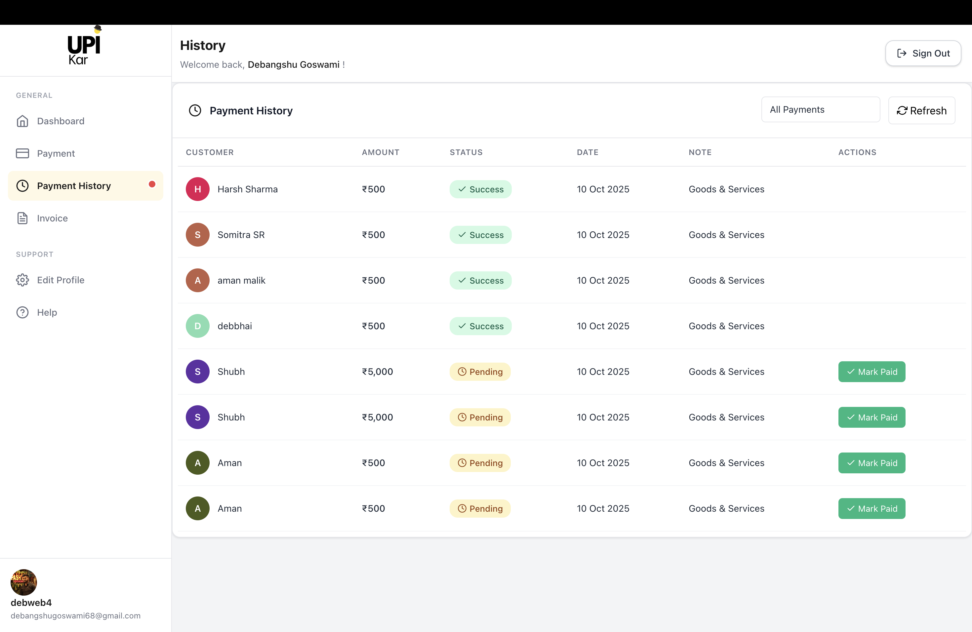The width and height of the screenshot is (972, 632).
Task: Click the Dashboard home icon
Action: click(22, 121)
